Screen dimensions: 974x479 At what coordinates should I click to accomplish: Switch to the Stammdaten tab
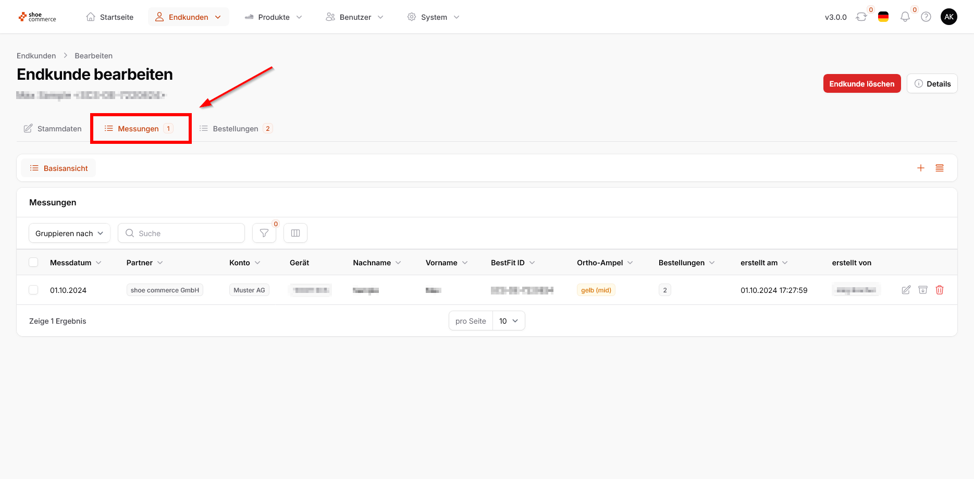tap(53, 129)
